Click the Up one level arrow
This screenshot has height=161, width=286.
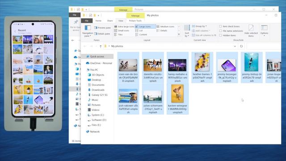coord(101,47)
